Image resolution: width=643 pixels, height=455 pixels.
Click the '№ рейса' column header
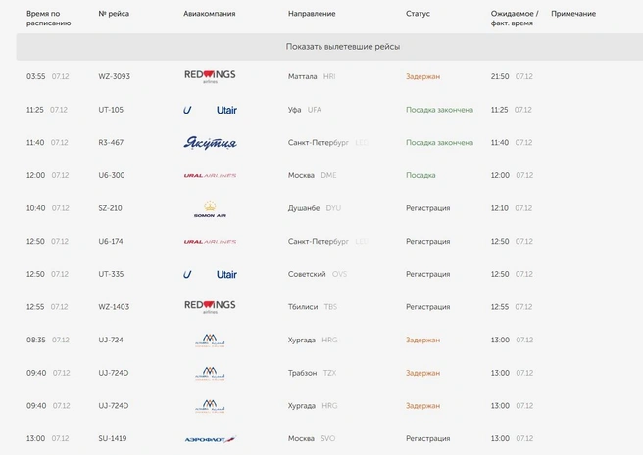[x=114, y=14]
